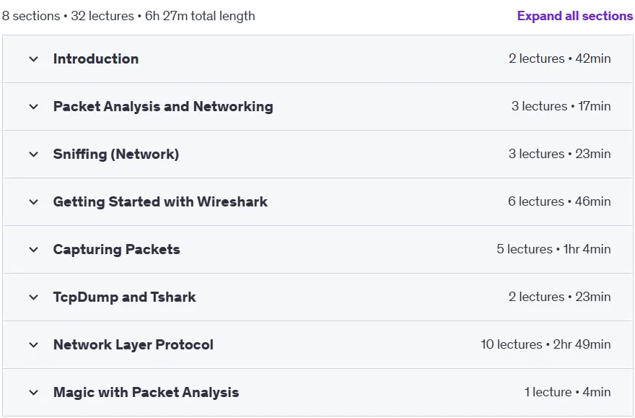Click the TcpDump and Tshark chevron
The height and width of the screenshot is (418, 635).
pos(34,297)
